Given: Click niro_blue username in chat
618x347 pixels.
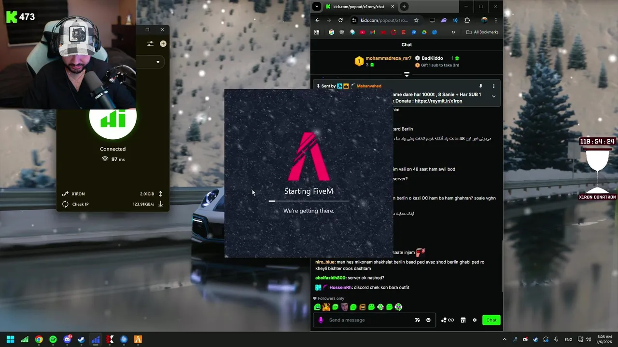Looking at the screenshot, I should [x=325, y=262].
